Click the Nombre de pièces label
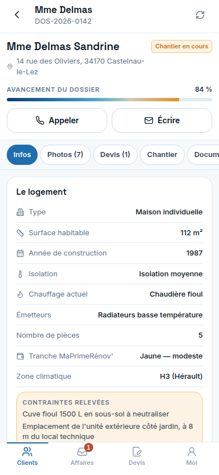The image size is (219, 475). click(48, 335)
